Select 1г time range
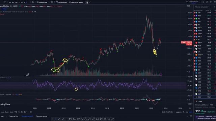This screenshot has width=216, height=121. tap(19, 112)
